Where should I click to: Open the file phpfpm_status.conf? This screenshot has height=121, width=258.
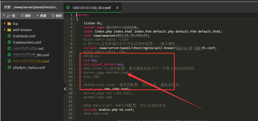(29, 68)
